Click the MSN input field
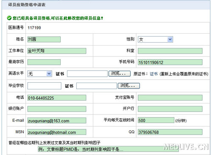 pyautogui.click(x=57, y=132)
